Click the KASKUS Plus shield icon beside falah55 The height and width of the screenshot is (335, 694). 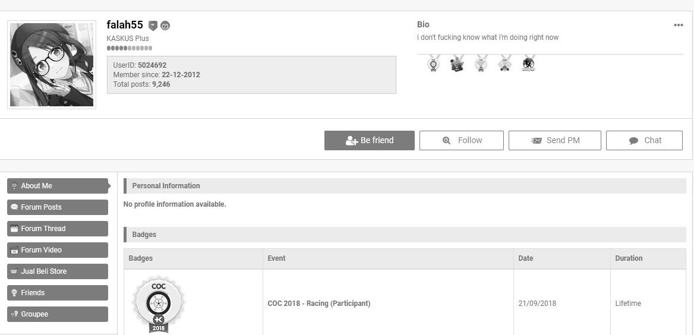tap(153, 25)
